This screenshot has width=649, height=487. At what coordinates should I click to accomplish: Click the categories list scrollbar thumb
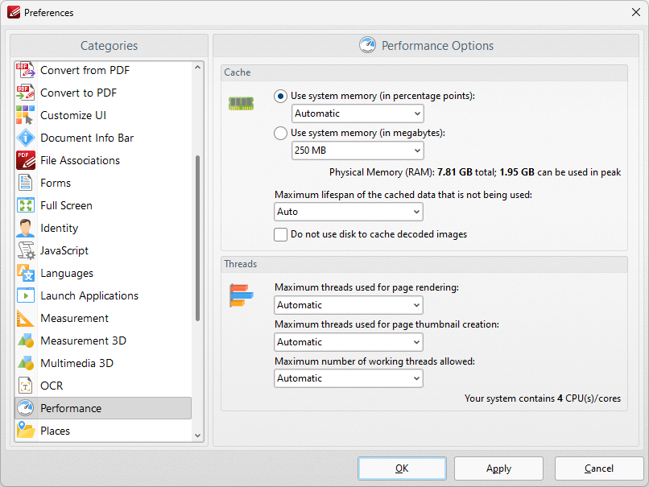point(198,238)
